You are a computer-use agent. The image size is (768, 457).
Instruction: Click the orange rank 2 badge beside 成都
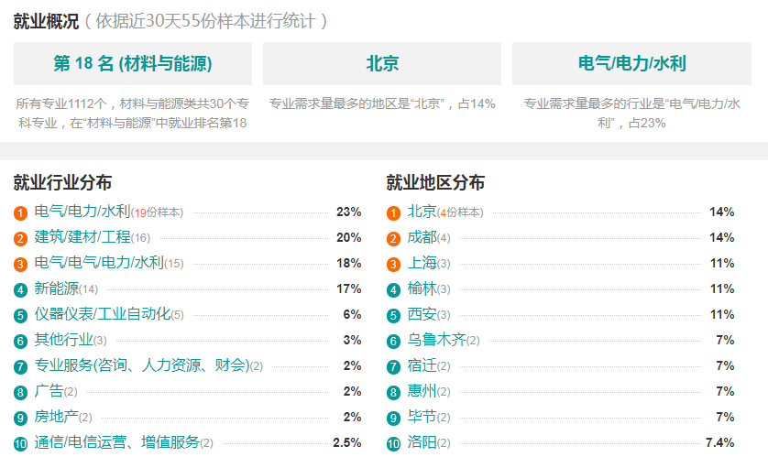pyautogui.click(x=394, y=239)
